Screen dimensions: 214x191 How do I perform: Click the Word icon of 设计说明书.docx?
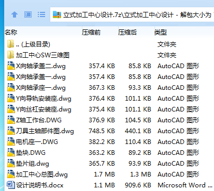pos(11,185)
